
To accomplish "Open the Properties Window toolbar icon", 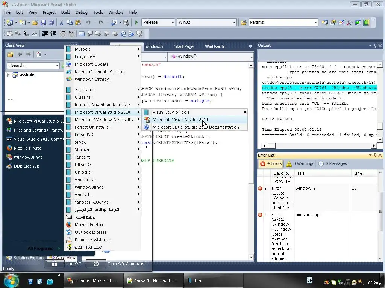I will (333, 22).
